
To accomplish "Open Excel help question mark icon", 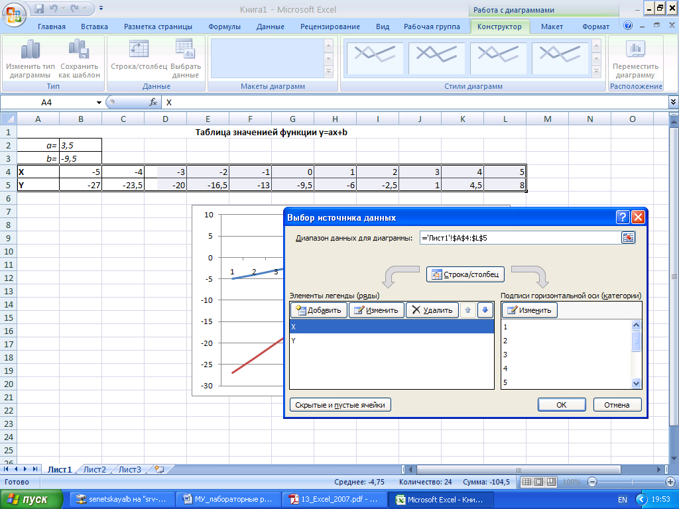I will point(628,26).
